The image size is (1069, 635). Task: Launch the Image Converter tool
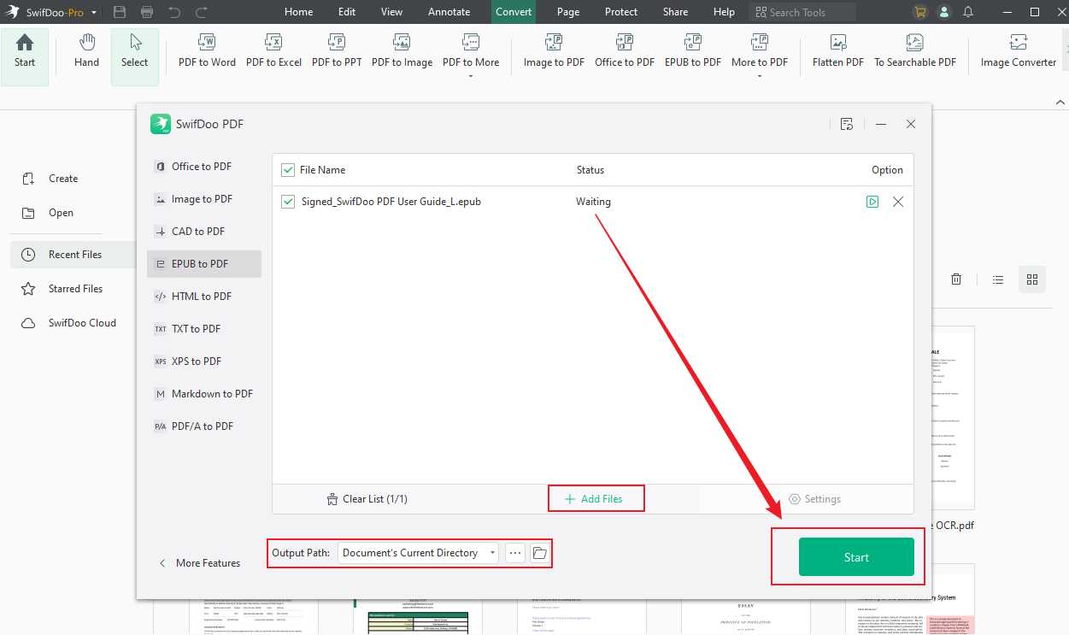1019,52
